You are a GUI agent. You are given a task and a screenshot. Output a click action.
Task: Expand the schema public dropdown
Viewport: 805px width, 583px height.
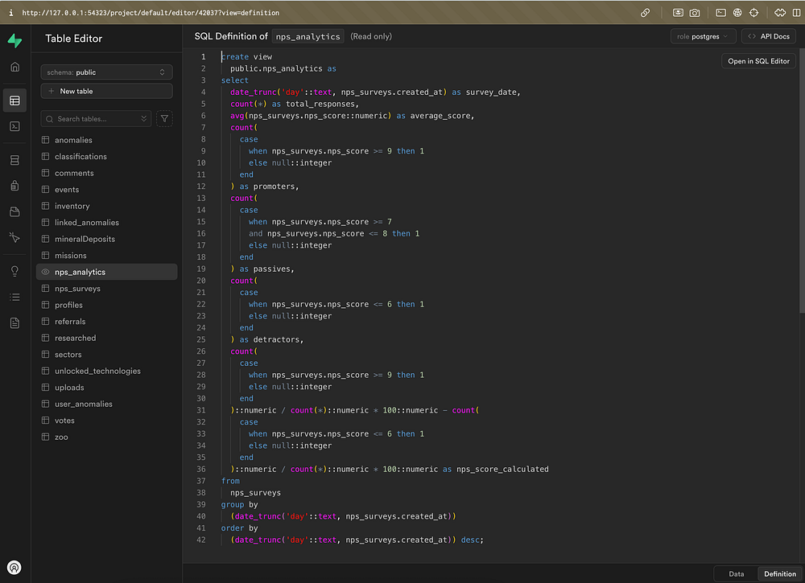click(x=106, y=72)
